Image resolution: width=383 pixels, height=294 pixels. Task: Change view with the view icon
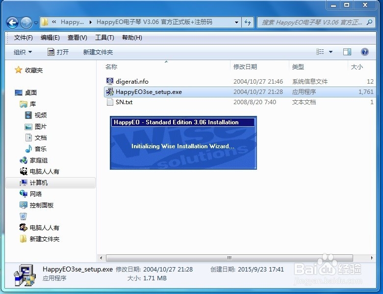320,52
